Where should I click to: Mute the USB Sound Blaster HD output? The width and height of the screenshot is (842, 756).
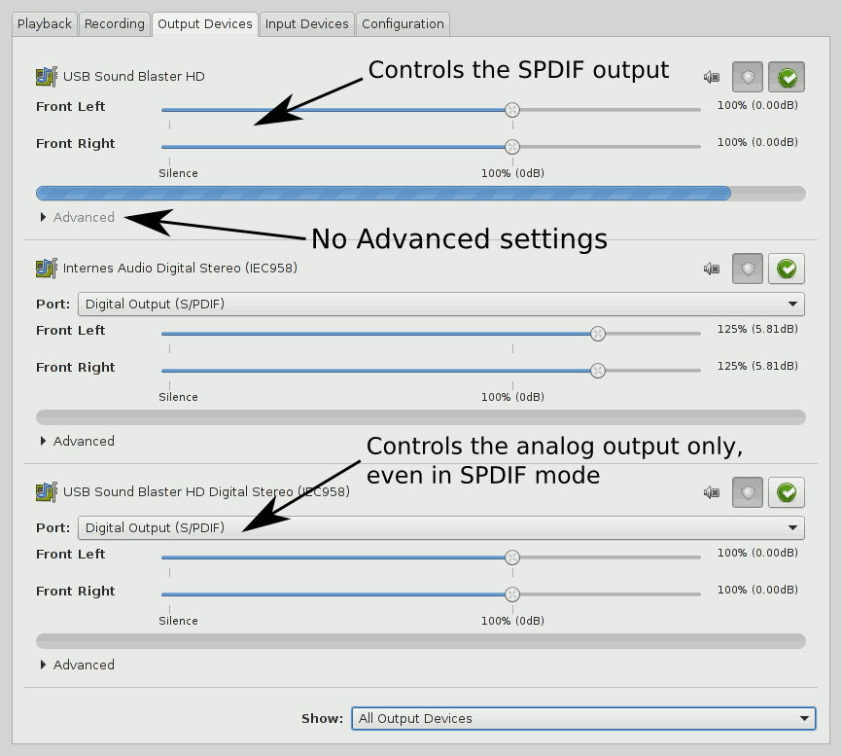[712, 77]
